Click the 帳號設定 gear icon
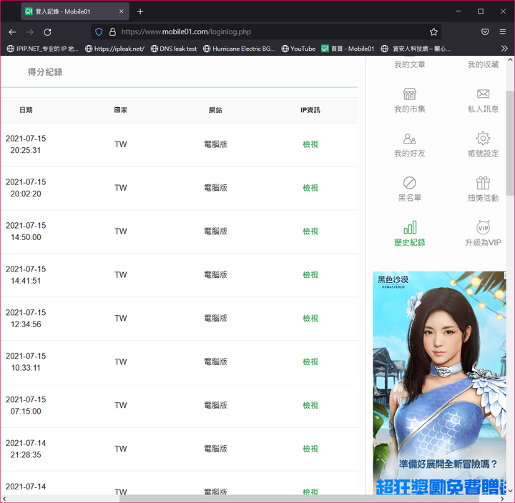The width and height of the screenshot is (515, 503). (483, 138)
